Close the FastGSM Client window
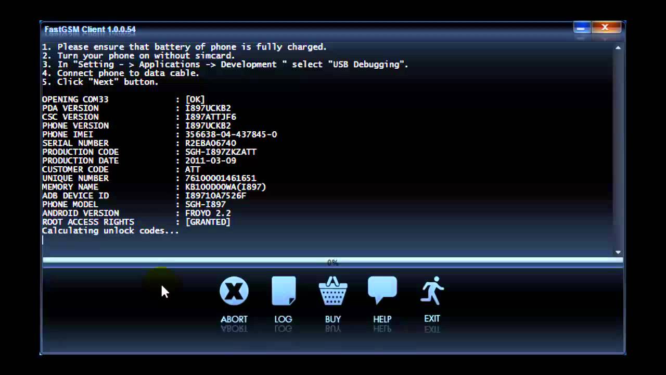This screenshot has width=666, height=375. [605, 28]
